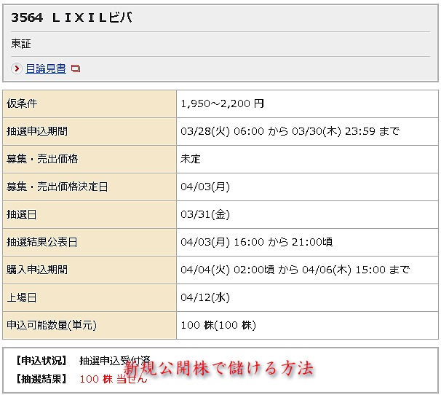Click the red new-window icon after 目論見書
441x395 pixels.
coord(76,69)
